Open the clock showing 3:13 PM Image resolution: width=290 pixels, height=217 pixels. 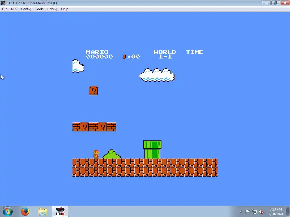pos(276,211)
